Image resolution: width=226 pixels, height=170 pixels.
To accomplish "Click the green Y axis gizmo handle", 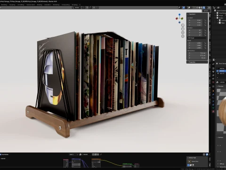I will [182, 18].
